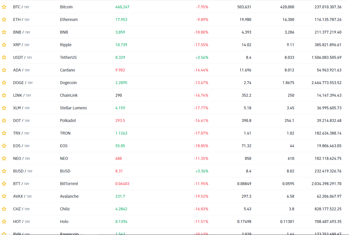Star the ADA / TRY pair
Viewport: 349px width, 235px height.
pos(4,70)
